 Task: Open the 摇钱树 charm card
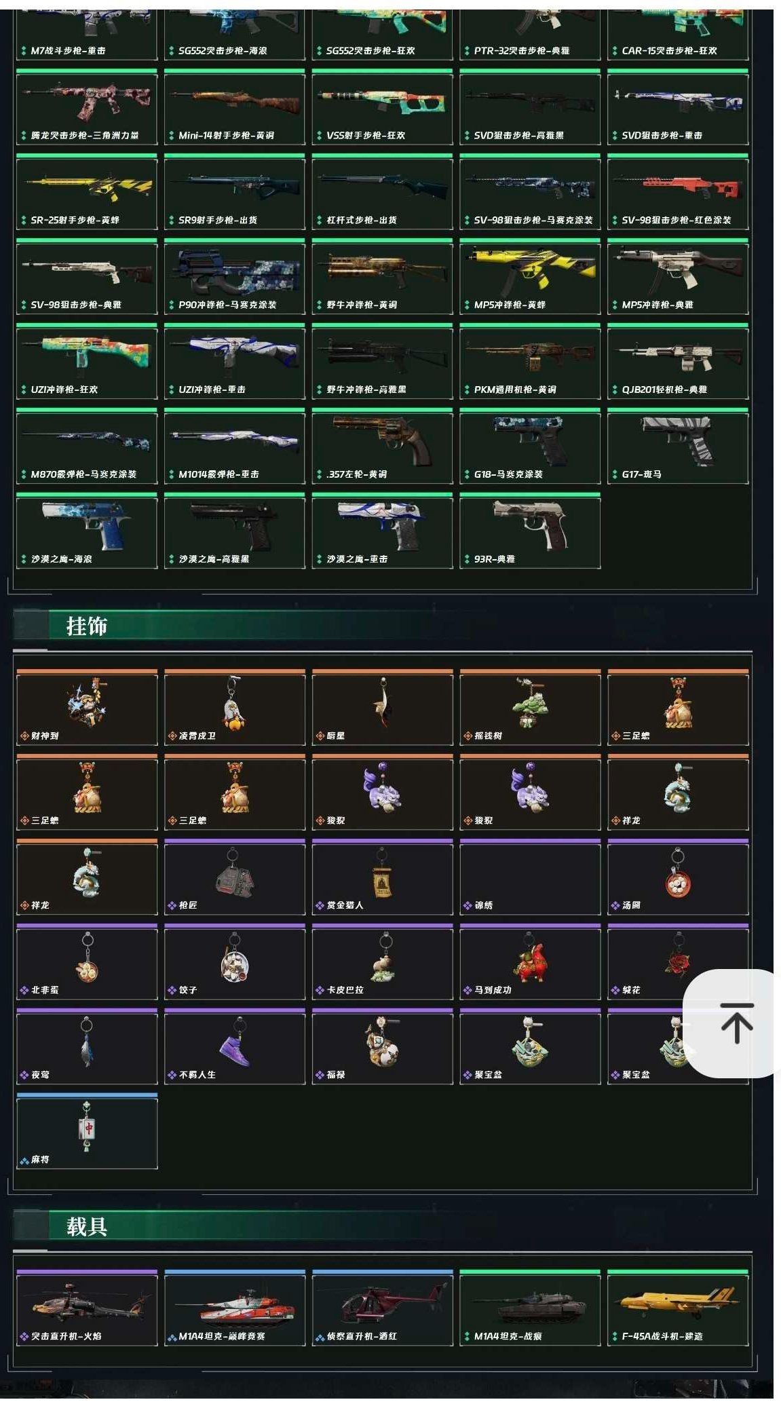pos(530,708)
